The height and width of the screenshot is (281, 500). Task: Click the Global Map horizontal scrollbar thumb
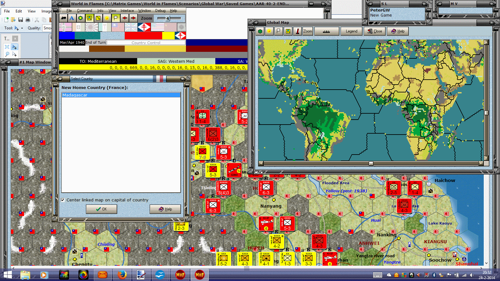pos(371,163)
